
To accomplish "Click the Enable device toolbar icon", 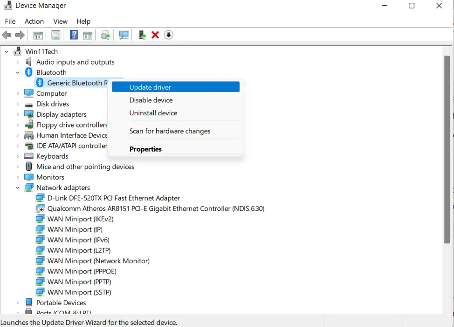I will coord(142,35).
